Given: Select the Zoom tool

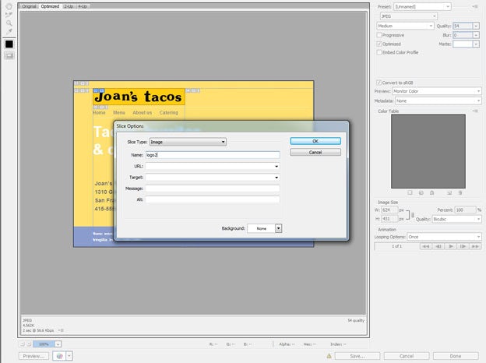Looking at the screenshot, I should 9,23.
